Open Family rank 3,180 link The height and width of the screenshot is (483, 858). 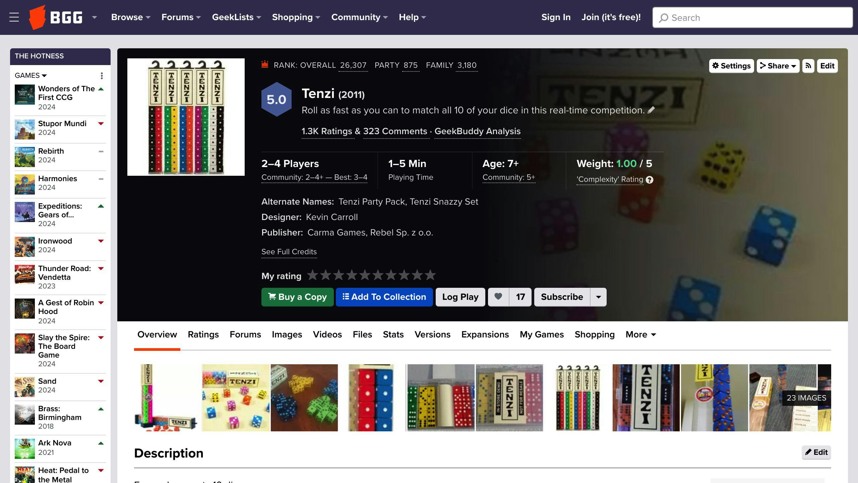467,65
